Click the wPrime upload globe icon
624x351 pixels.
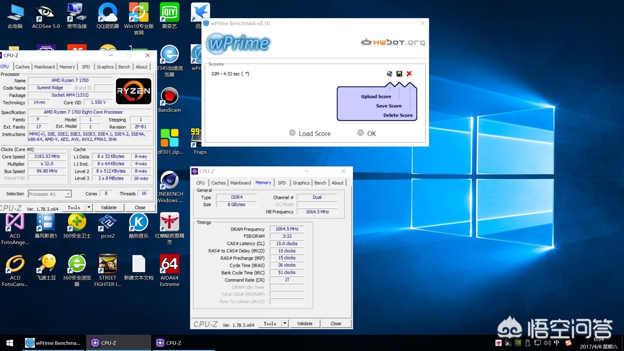[x=389, y=74]
